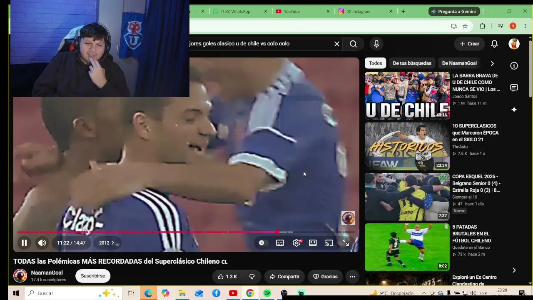The image size is (533, 300).
Task: Expand the side panel with chevron arrow
Action: point(514,270)
